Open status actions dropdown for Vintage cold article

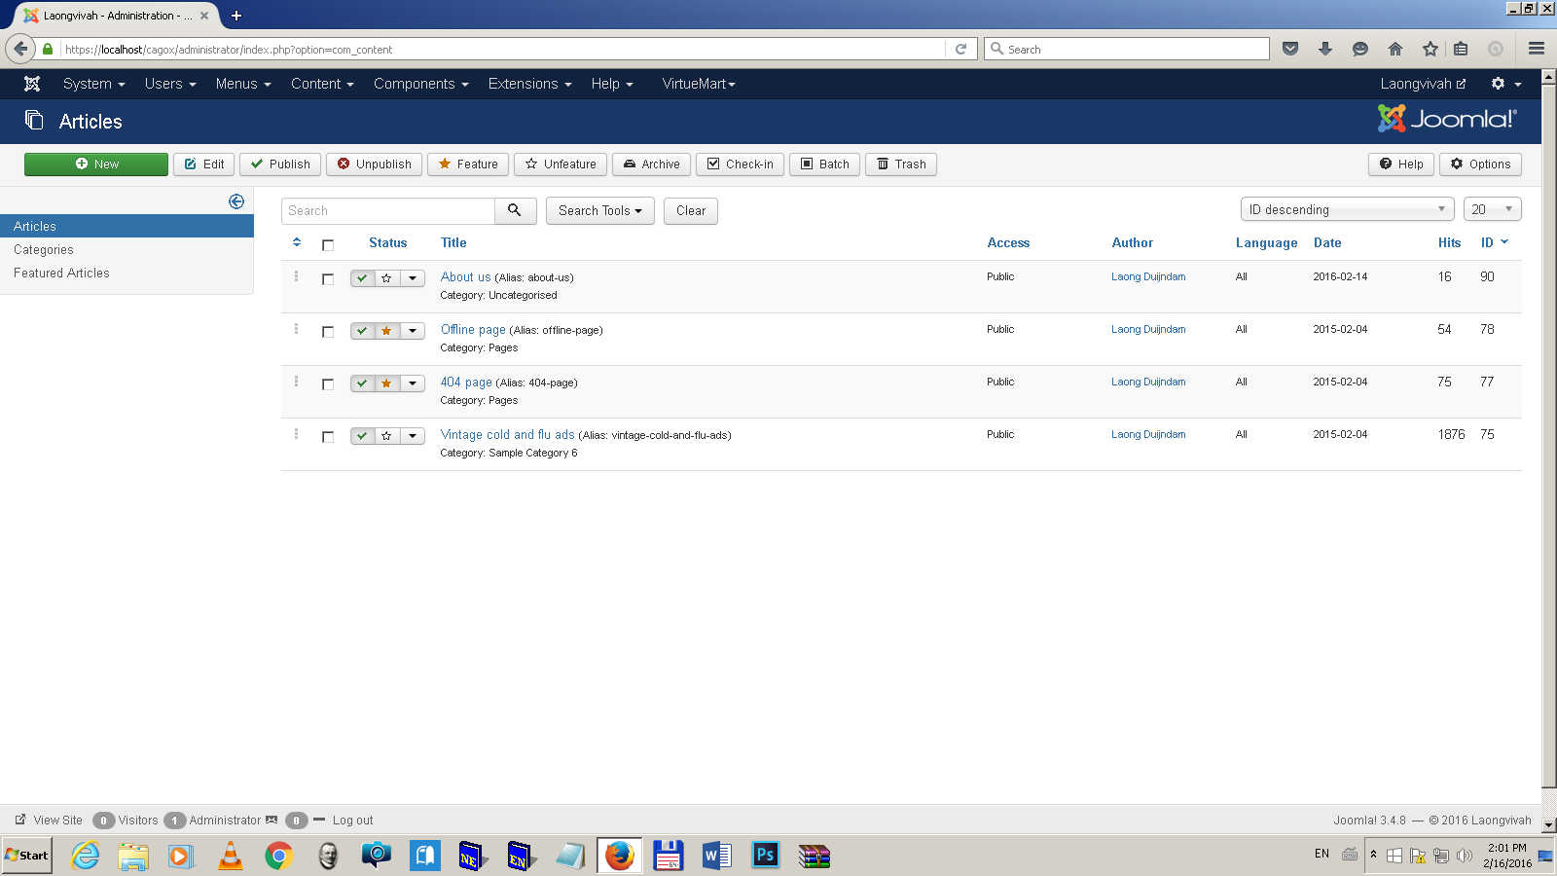(413, 436)
